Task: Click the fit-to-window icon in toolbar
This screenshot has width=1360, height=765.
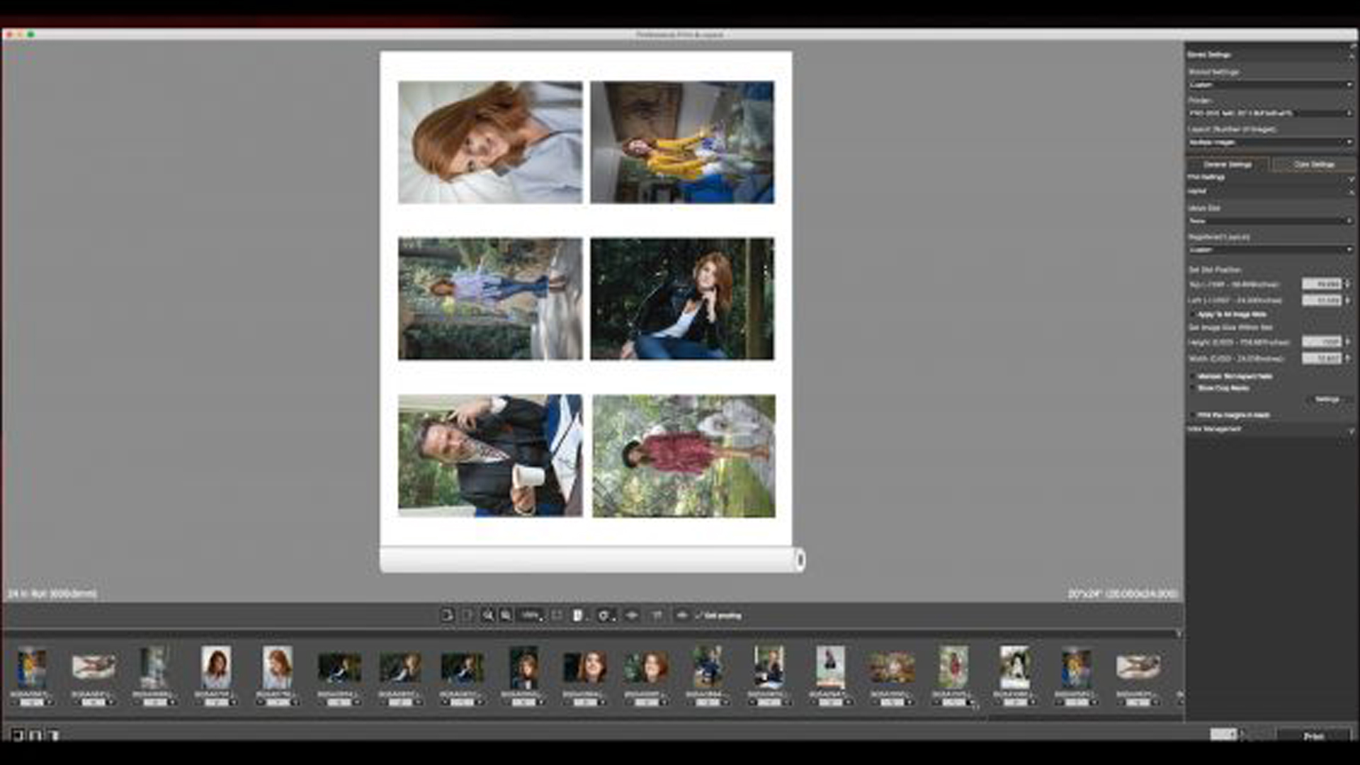Action: click(x=557, y=616)
